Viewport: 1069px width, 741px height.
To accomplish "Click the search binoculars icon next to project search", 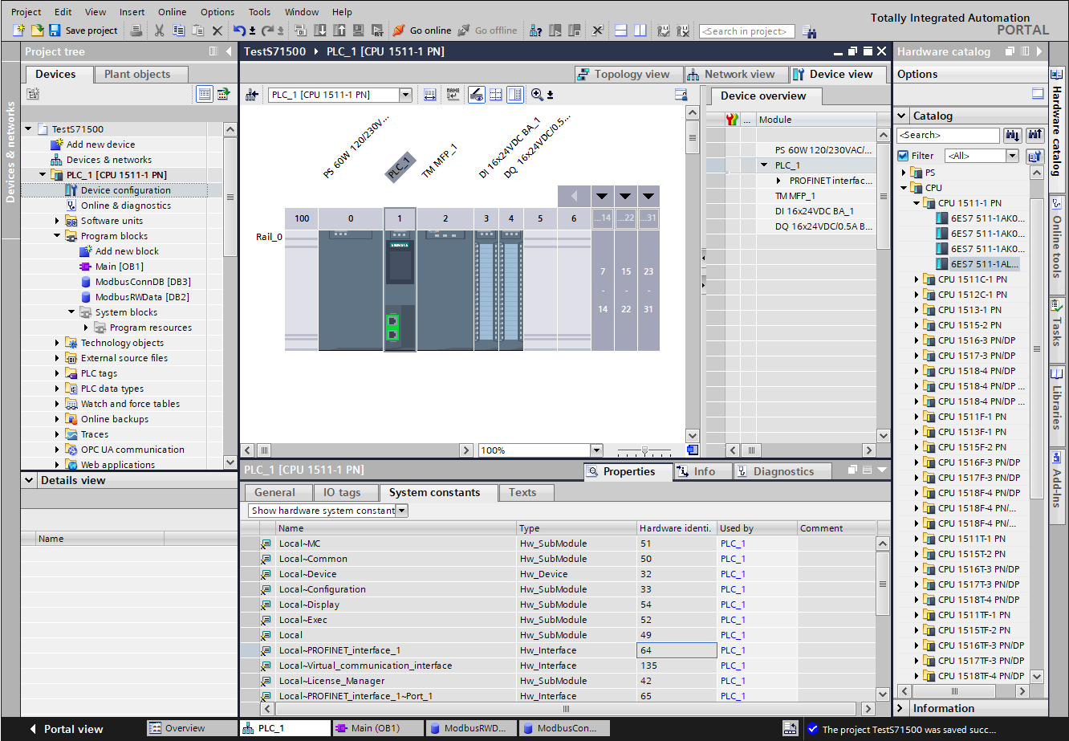I will (809, 31).
